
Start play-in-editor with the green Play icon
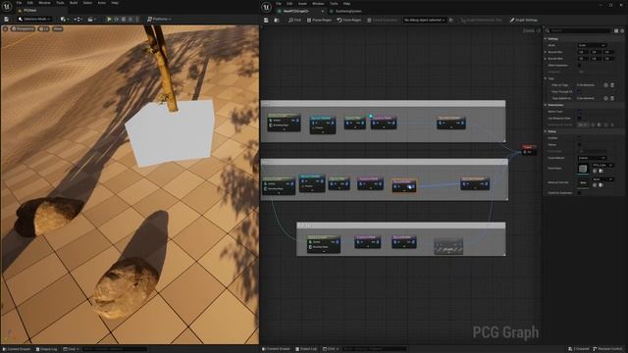pos(109,20)
